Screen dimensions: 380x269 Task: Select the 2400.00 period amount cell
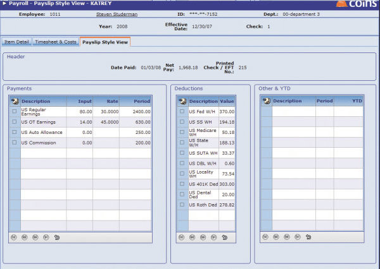(136, 112)
